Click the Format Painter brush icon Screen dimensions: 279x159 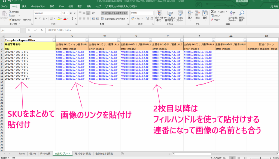(10, 20)
